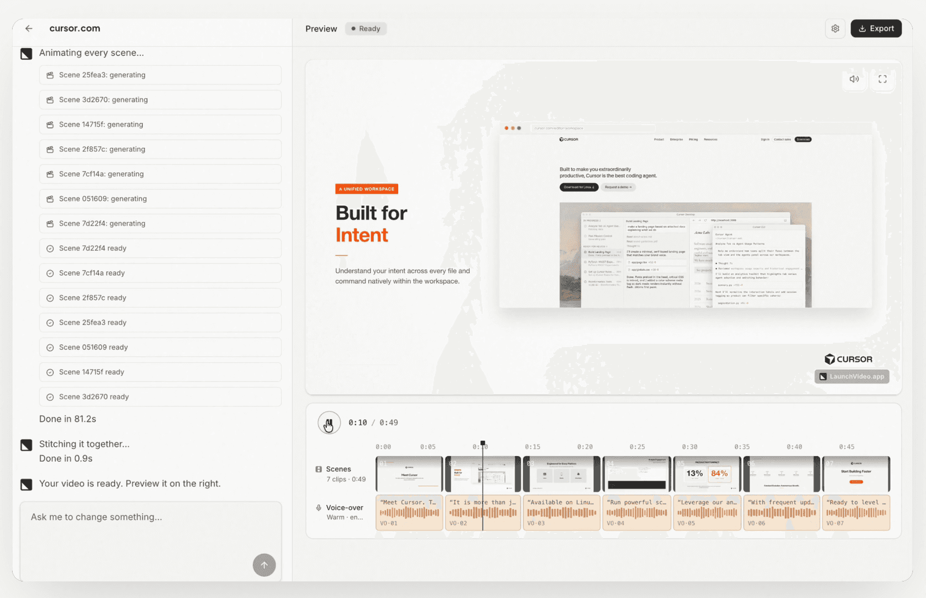Click the 0:10 / 0:49 time display

[x=373, y=422]
